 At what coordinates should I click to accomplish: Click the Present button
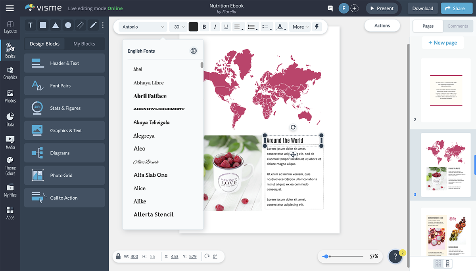[382, 8]
